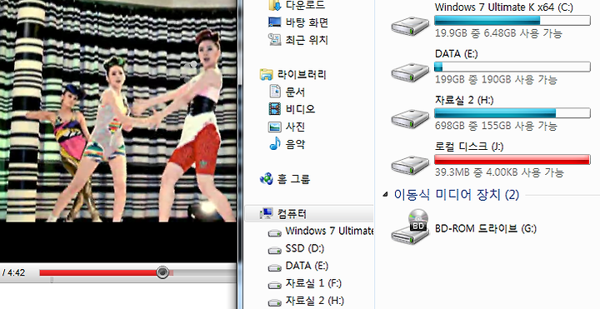Screen dimensions: 600x309
Task: Open the Windows 7 Ultimate K x64 (C:) drive
Action: (x=503, y=7)
